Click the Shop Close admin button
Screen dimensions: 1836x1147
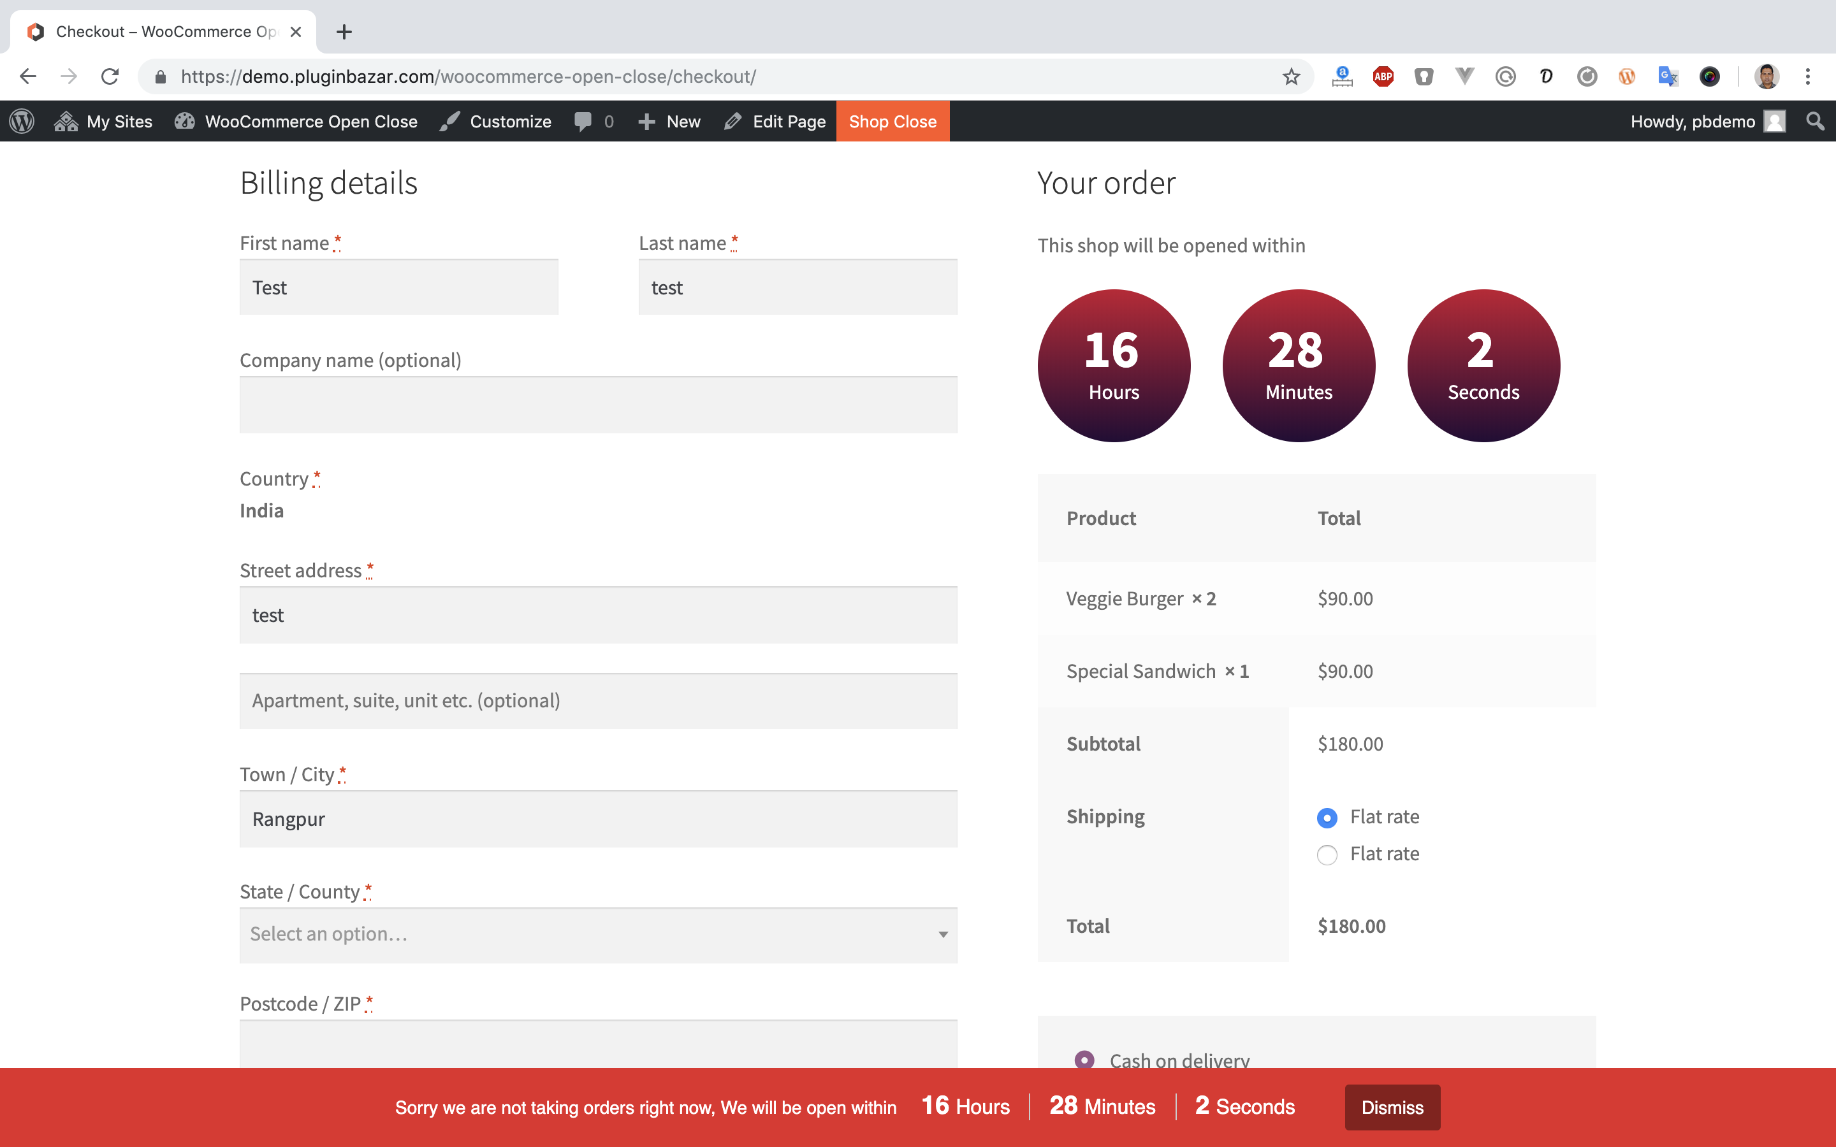click(x=892, y=121)
